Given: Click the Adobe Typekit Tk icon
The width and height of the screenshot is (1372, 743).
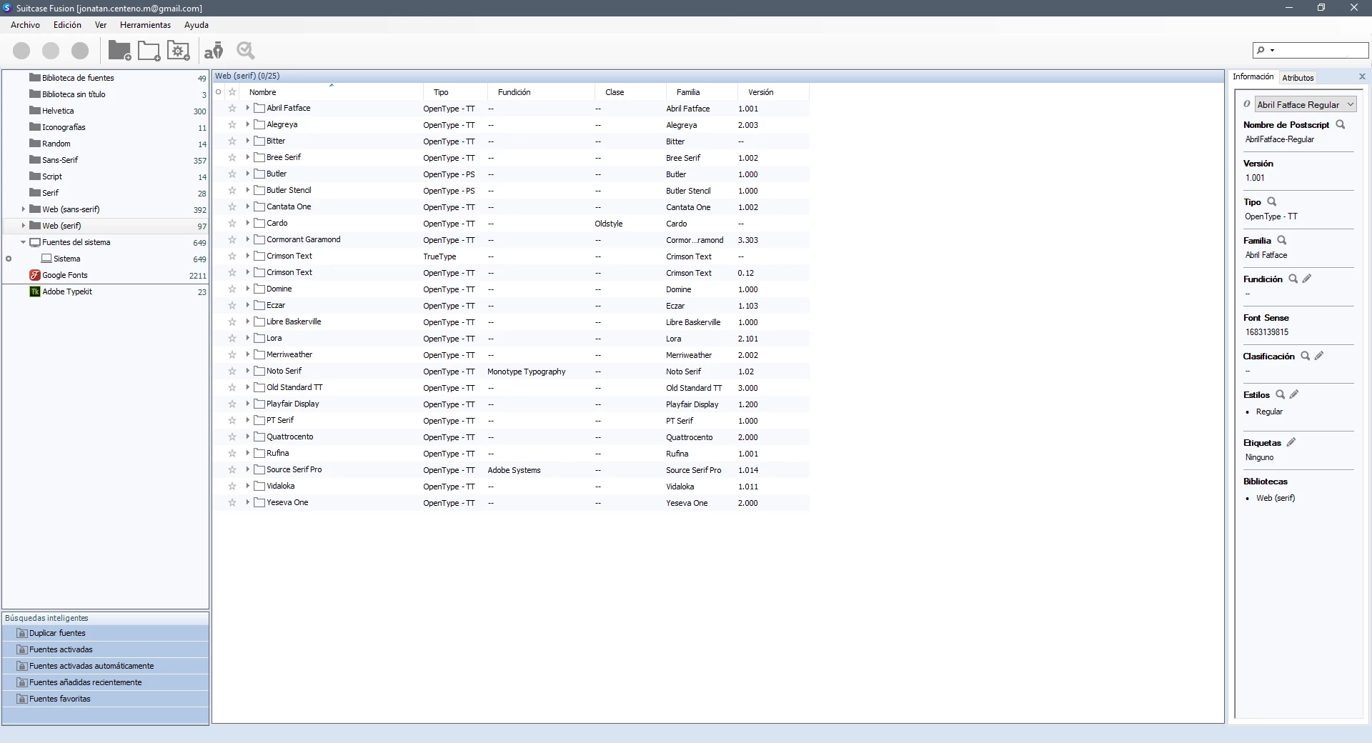Looking at the screenshot, I should 34,291.
